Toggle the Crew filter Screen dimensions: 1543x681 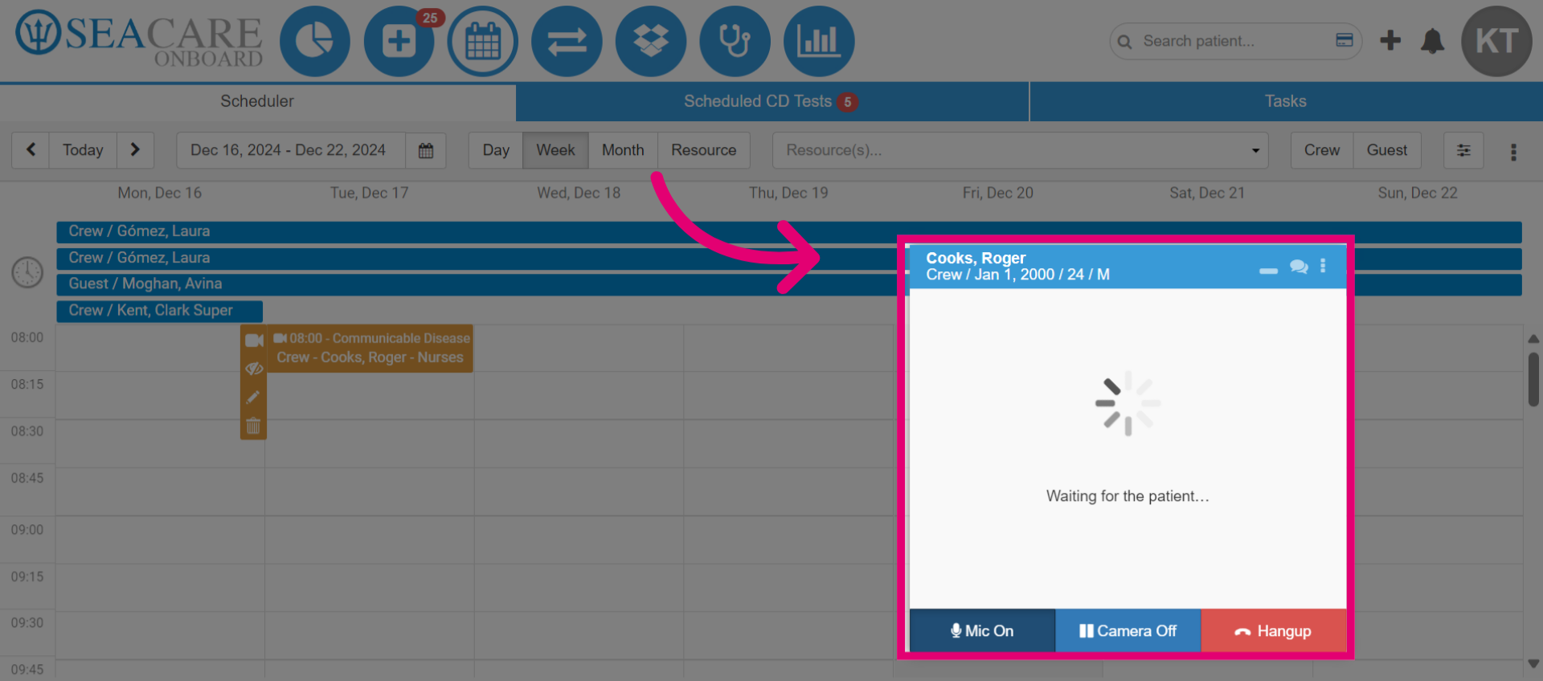(1322, 150)
